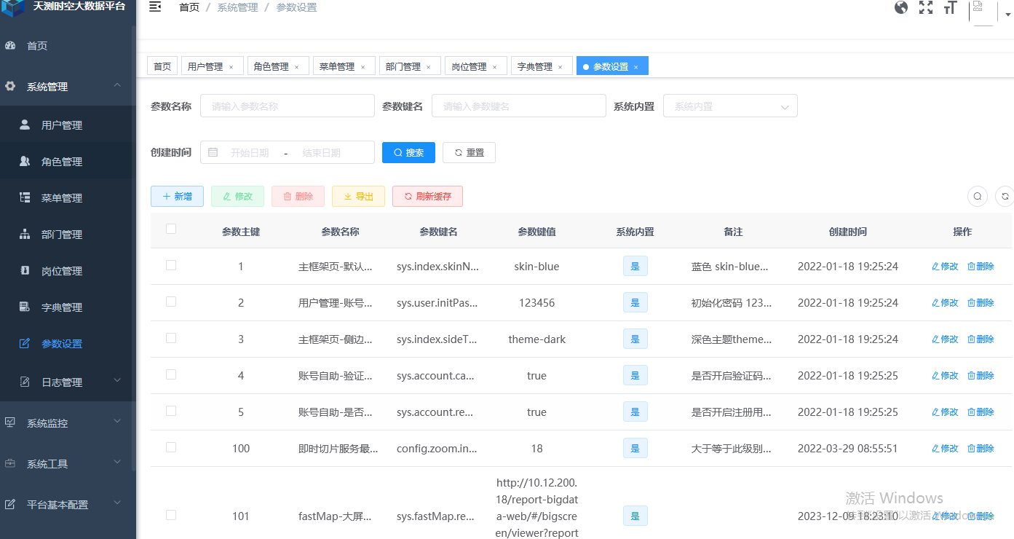Click the 搜索 search button

pos(408,152)
